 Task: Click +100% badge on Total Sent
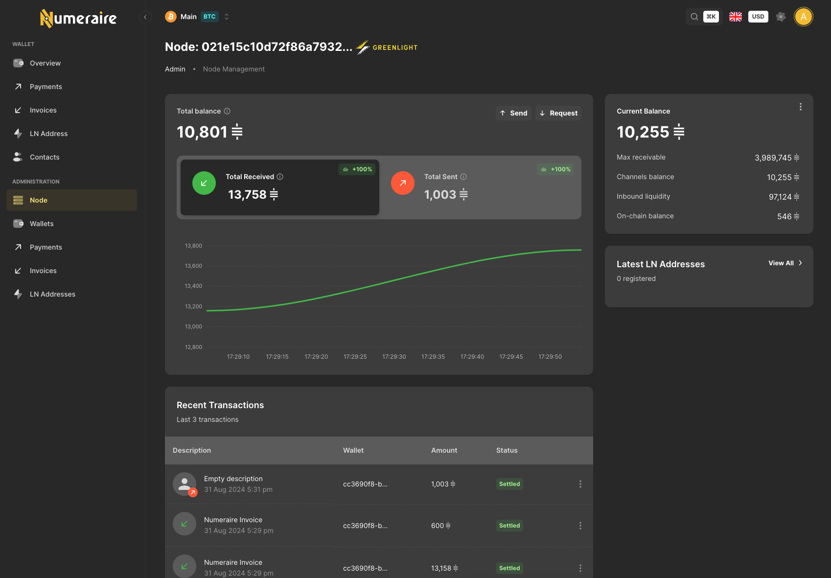tap(555, 169)
